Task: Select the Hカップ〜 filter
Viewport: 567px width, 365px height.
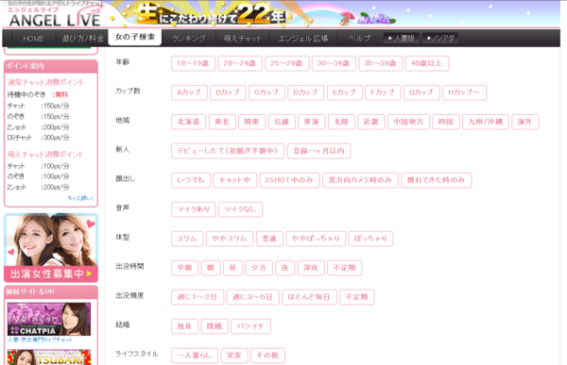Action: (x=464, y=92)
